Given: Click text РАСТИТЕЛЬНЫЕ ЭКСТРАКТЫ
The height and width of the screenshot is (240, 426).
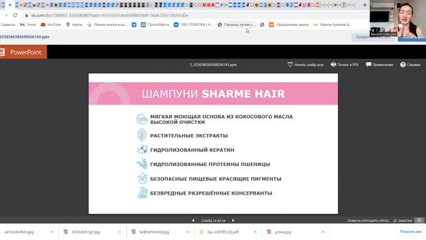Looking at the screenshot, I should pyautogui.click(x=189, y=136).
